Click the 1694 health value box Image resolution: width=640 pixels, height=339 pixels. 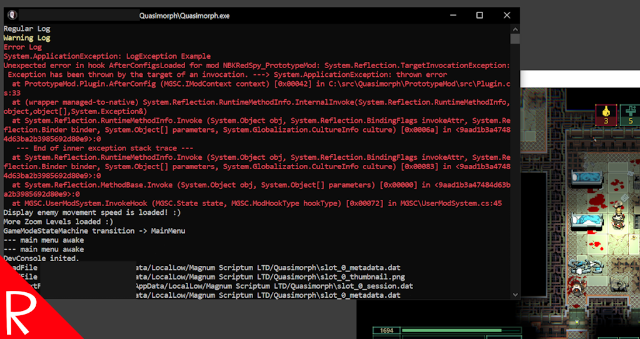[386, 330]
